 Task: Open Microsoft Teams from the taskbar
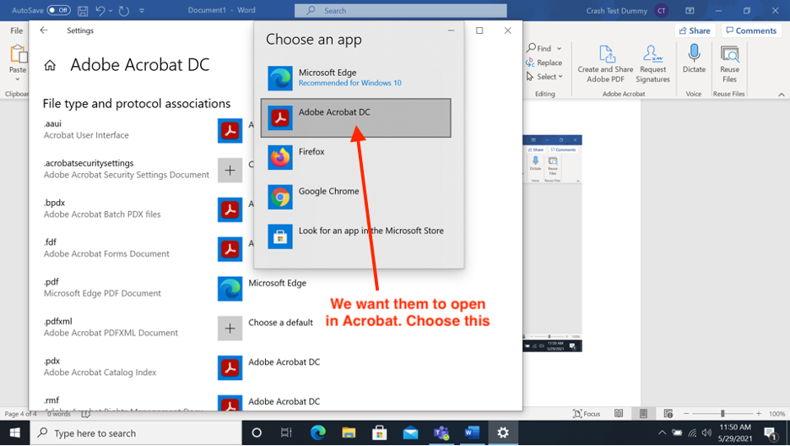click(441, 432)
